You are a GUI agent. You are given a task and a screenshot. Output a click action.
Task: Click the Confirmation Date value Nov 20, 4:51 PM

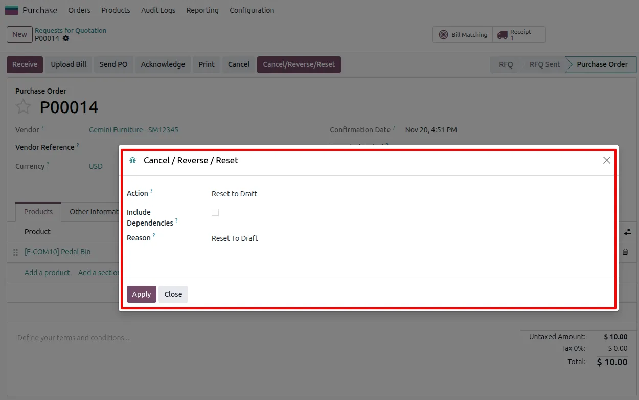pos(431,130)
